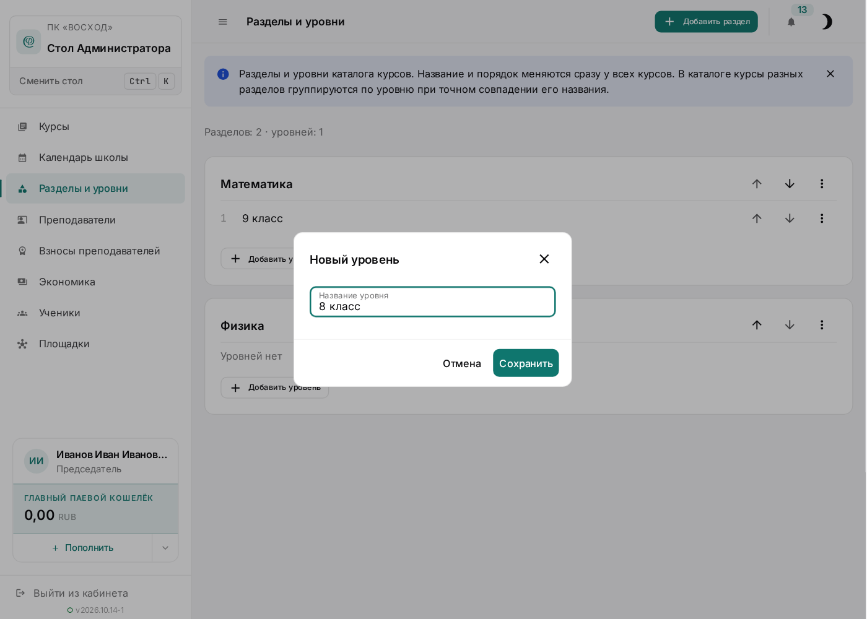Cancel the dialog with Отмена
Screen dimensions: 867x619
pos(462,363)
